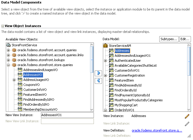Select FeaturedItemVO in available view objects
The image size is (193, 140).
[x=35, y=95]
